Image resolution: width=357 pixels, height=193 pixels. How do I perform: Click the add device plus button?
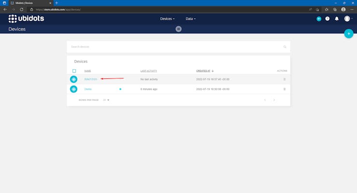pos(348,34)
